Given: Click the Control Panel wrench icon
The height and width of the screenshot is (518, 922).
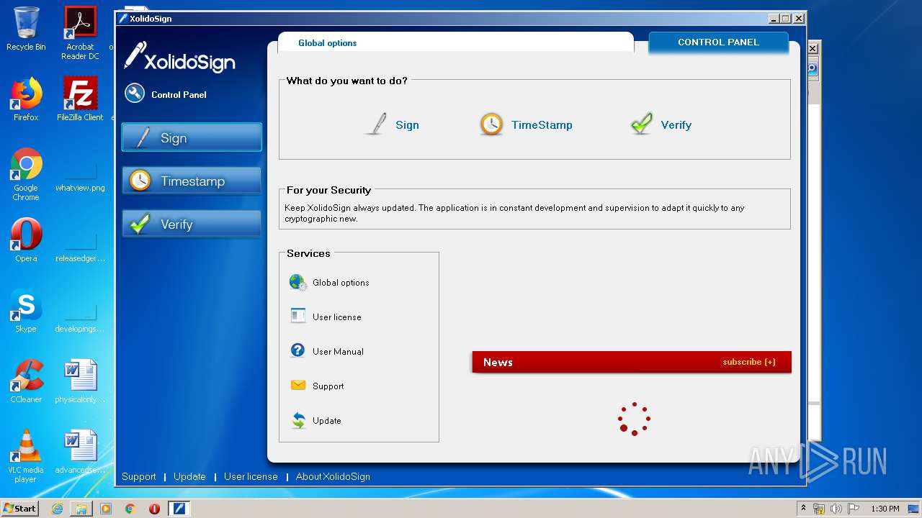Looking at the screenshot, I should [135, 94].
